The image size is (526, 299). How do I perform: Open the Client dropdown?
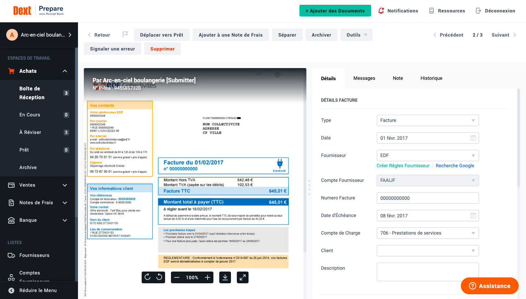[x=428, y=251]
